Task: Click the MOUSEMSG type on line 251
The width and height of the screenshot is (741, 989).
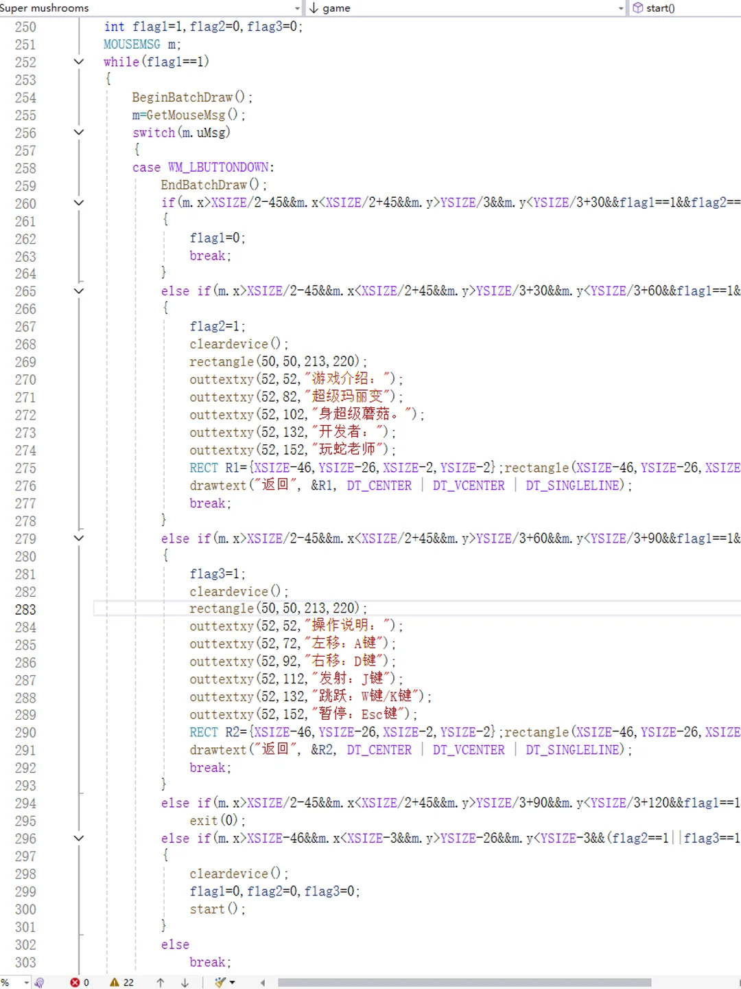Action: [132, 45]
